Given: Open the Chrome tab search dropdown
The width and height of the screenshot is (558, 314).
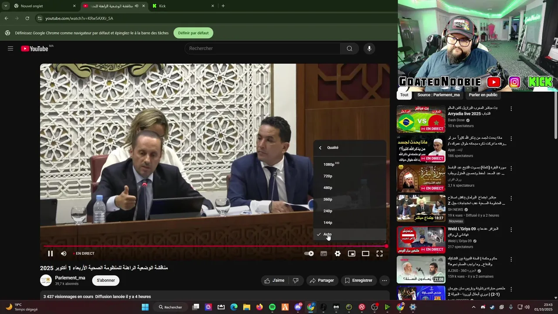Looking at the screenshot, I should point(6,6).
